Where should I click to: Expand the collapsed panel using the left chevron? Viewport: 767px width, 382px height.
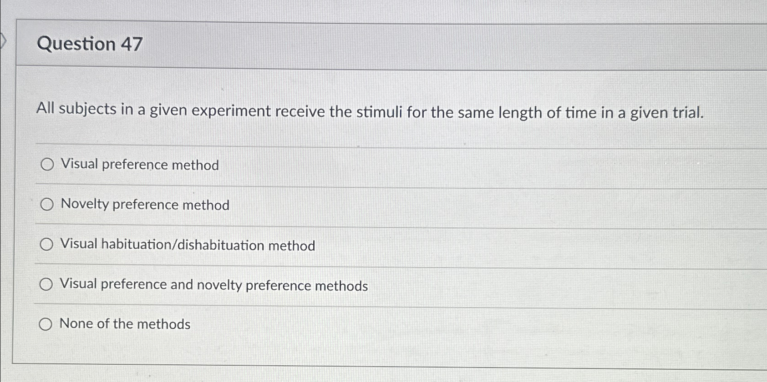tap(4, 41)
